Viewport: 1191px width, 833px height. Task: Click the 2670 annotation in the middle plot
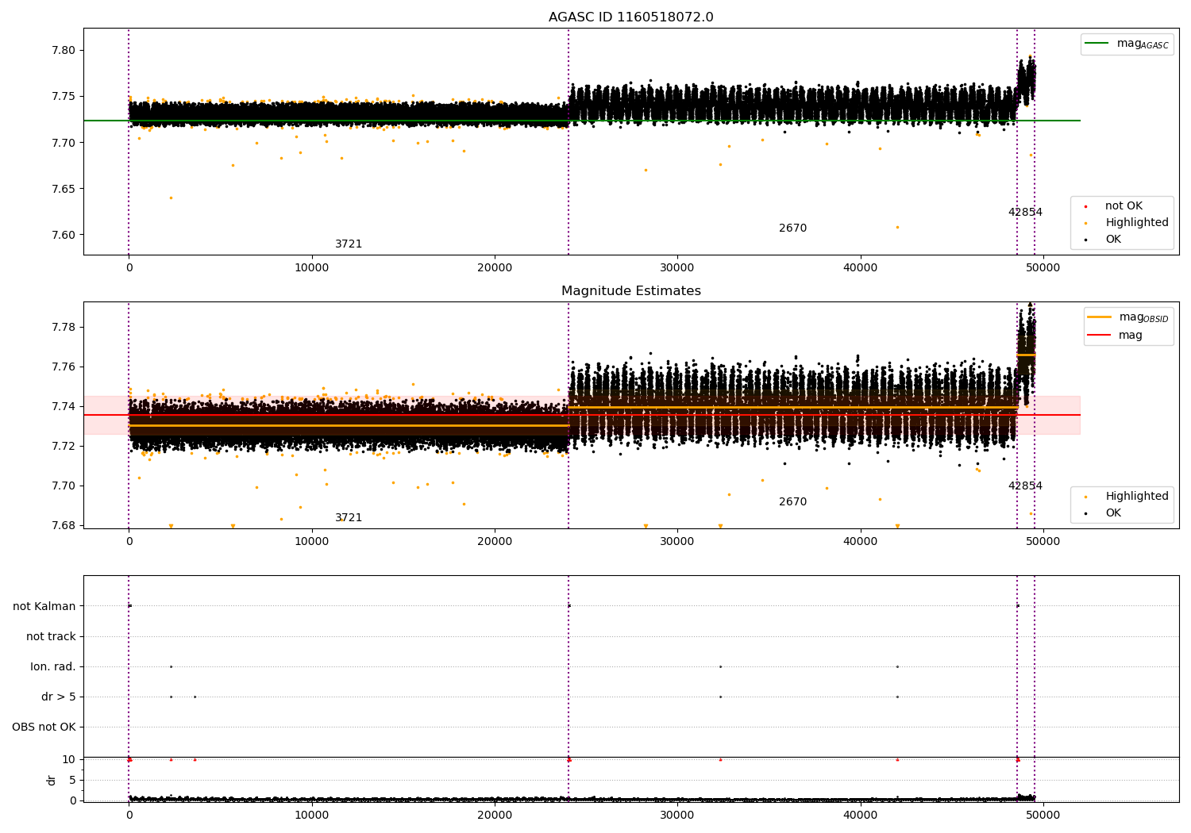(792, 502)
